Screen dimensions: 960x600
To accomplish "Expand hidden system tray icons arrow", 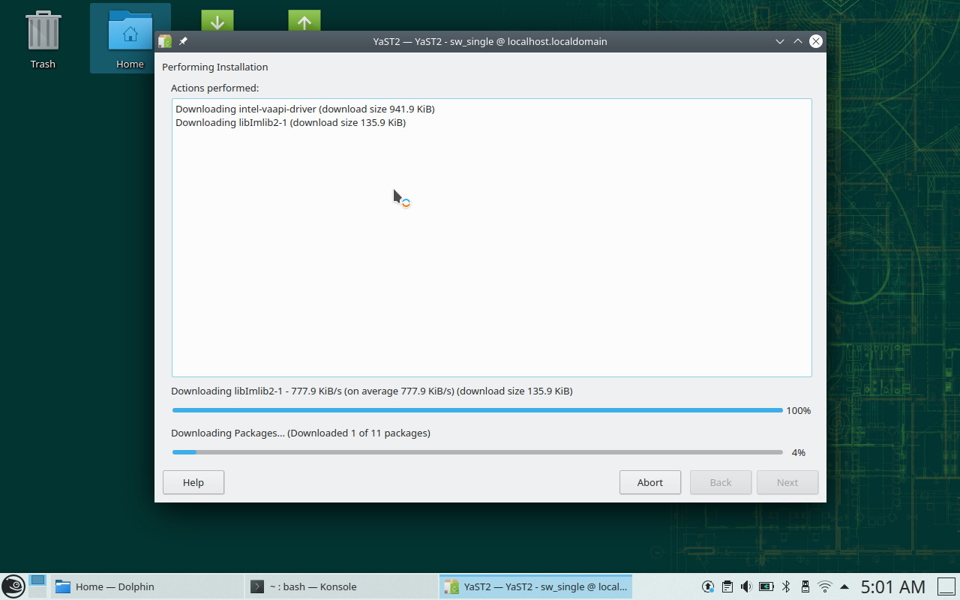I will [x=844, y=586].
